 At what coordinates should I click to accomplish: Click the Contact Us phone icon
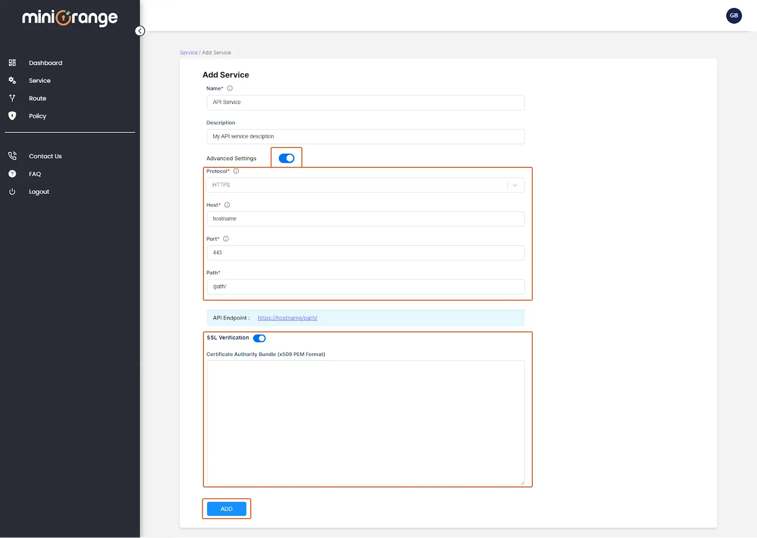pyautogui.click(x=12, y=156)
